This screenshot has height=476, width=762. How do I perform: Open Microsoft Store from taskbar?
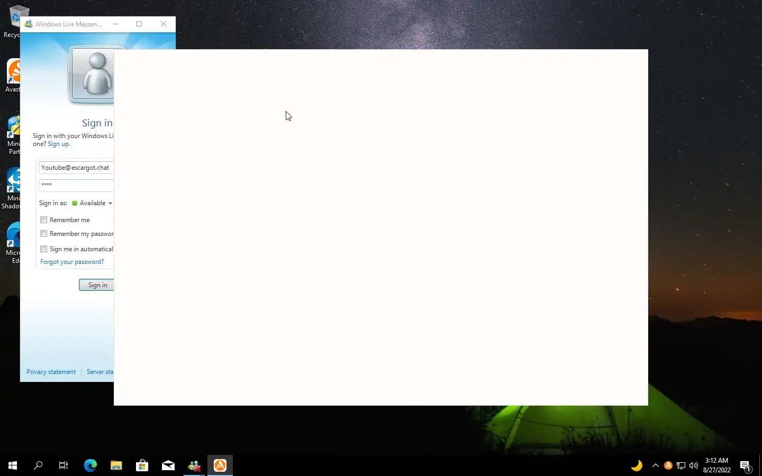pos(142,465)
